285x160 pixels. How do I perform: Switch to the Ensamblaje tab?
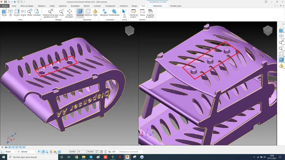tap(75, 6)
